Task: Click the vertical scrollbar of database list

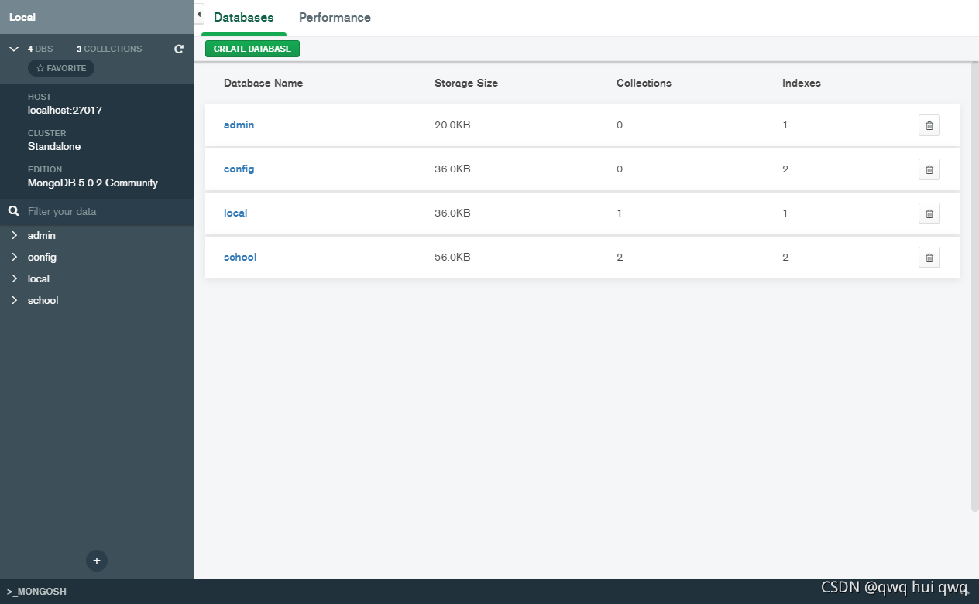Action: pyautogui.click(x=975, y=286)
